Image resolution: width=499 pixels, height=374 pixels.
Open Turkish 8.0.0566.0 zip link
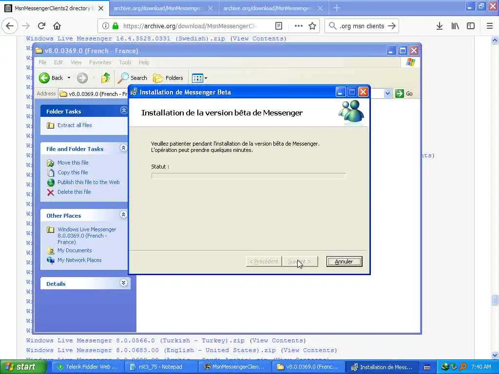coord(135,340)
